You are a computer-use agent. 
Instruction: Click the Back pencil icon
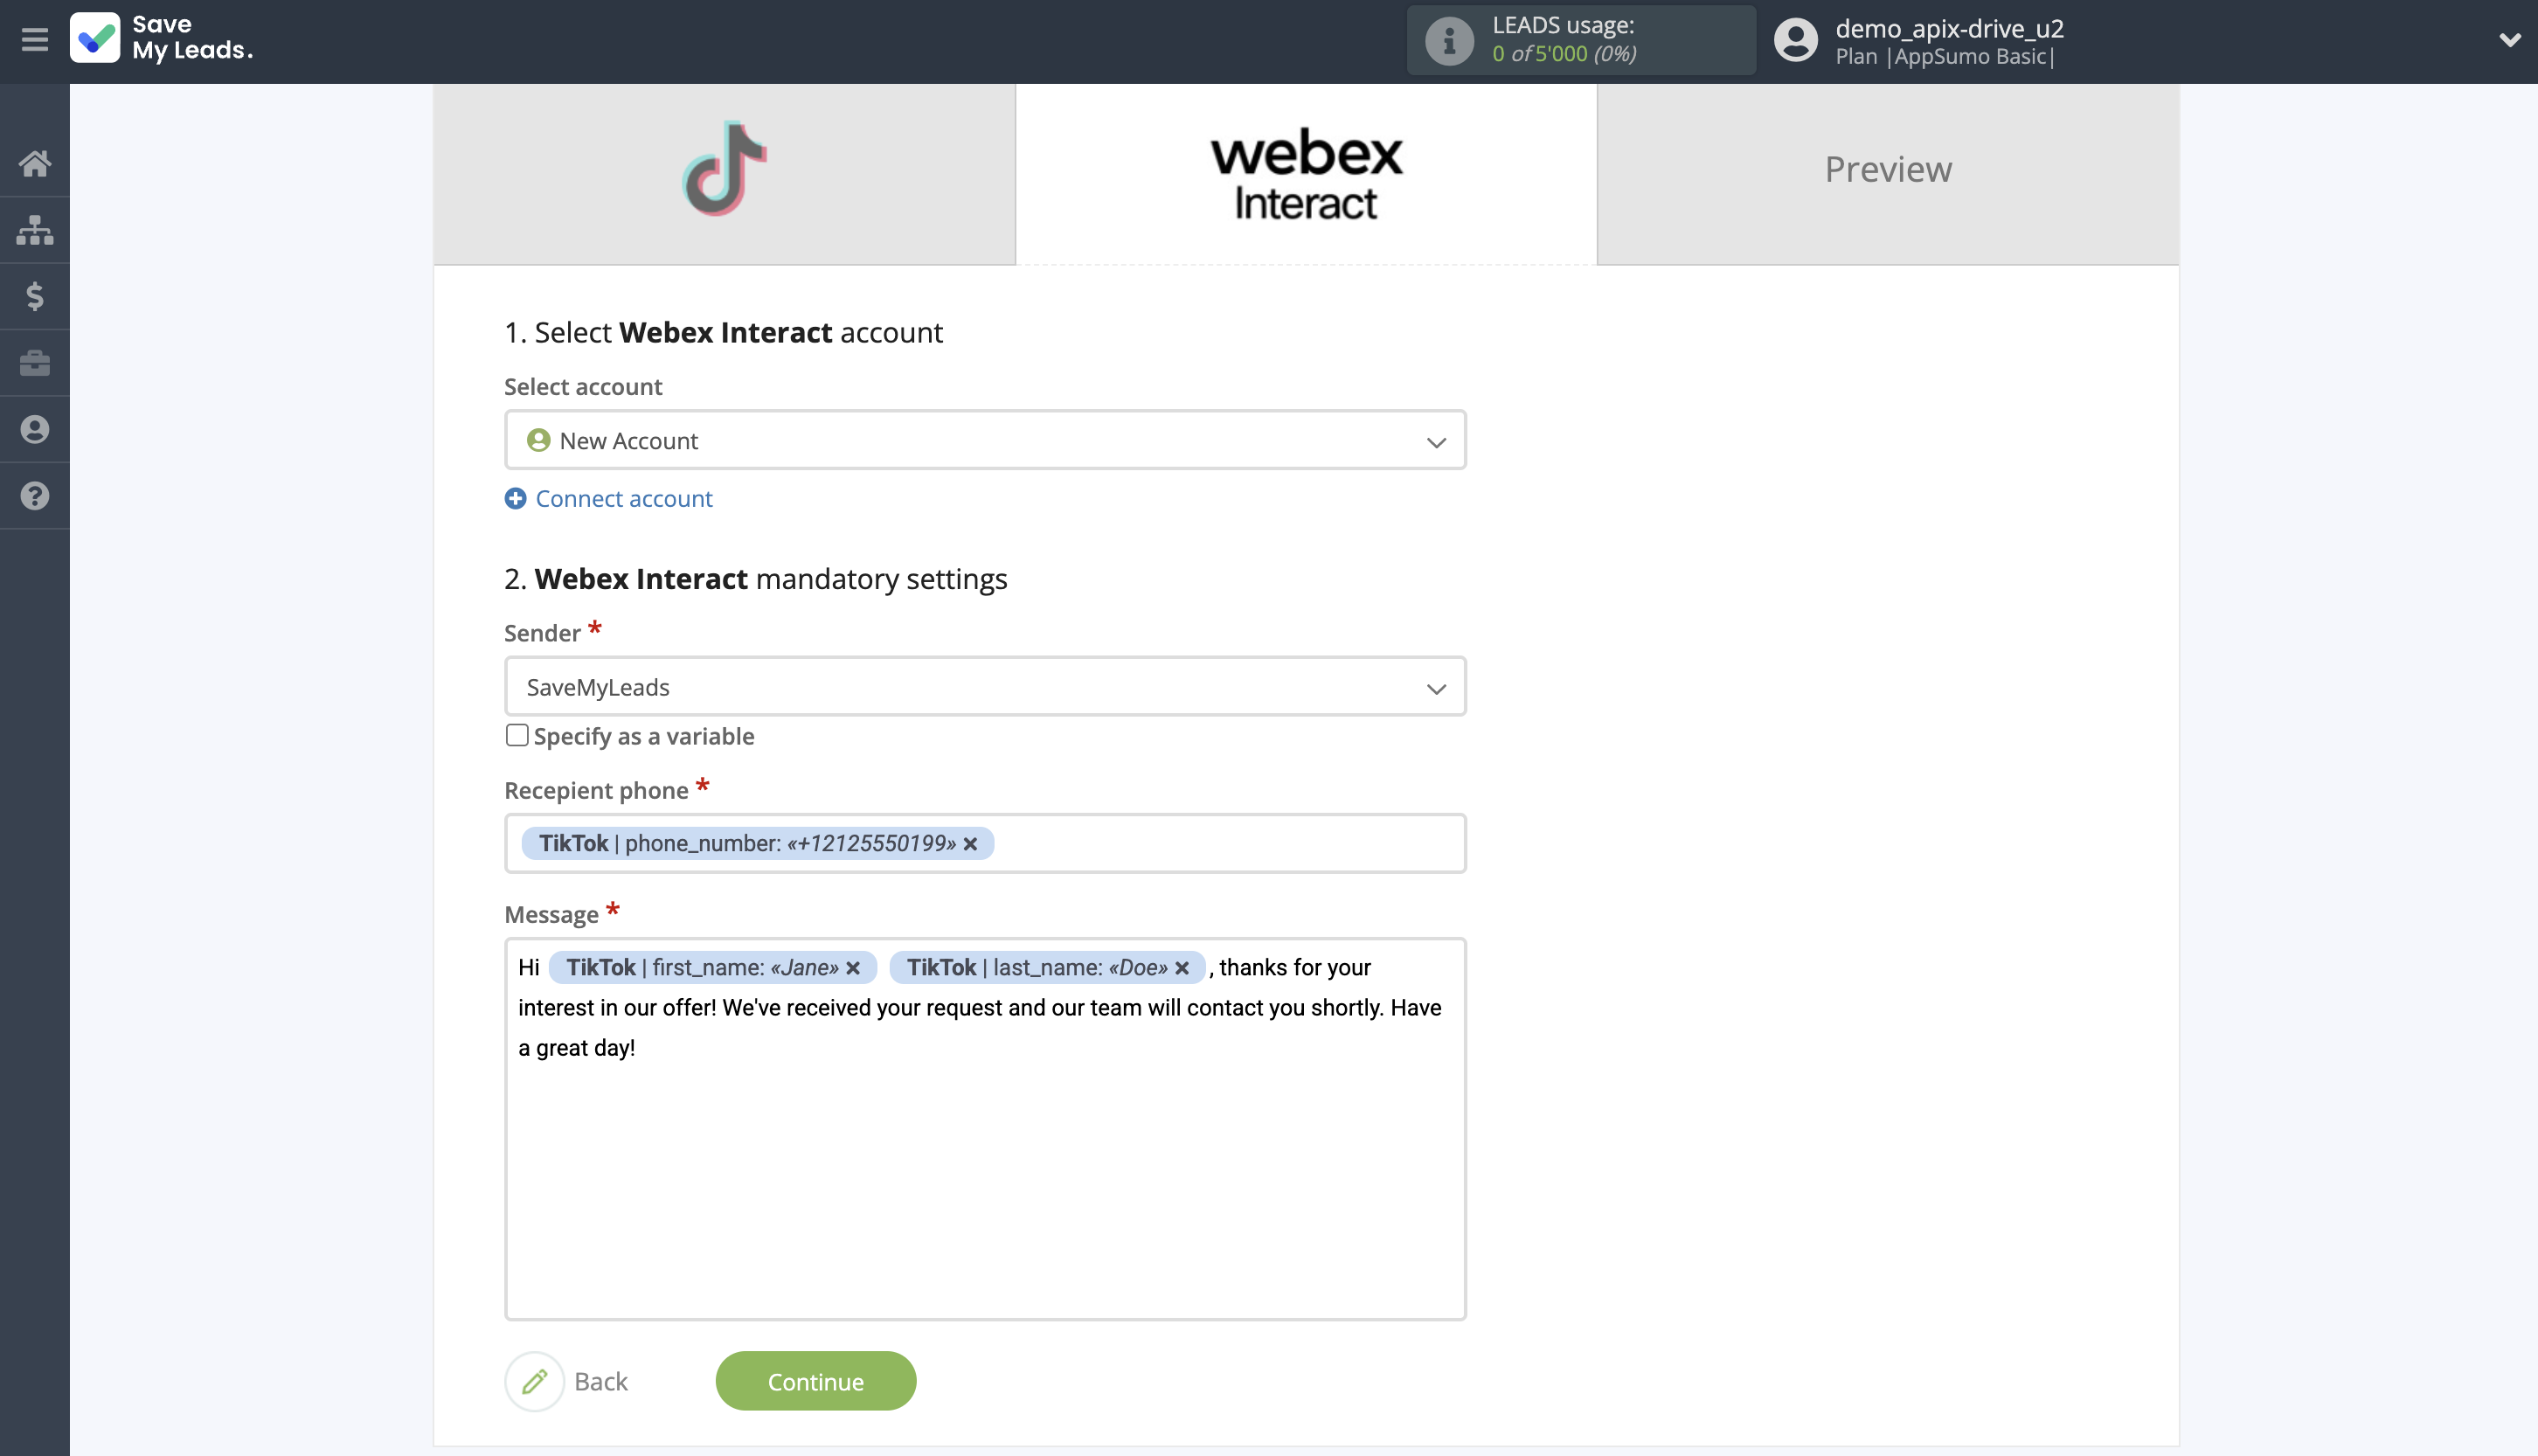(x=534, y=1381)
